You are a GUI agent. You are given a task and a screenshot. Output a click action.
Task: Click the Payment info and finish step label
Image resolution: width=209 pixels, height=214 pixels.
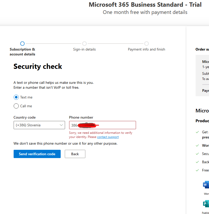147,49
